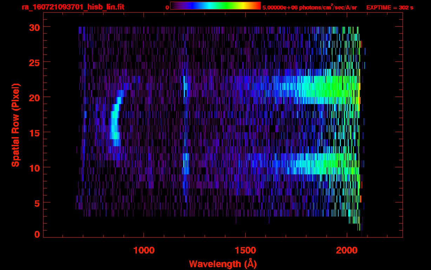Screen dimensions: 431x270
Task: Click the 5.00000e+06 photons colorbar maximum label
Action: [x=310, y=7]
